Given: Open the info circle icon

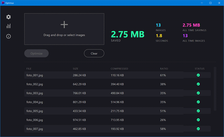Looking at the screenshot, I should point(8,36).
